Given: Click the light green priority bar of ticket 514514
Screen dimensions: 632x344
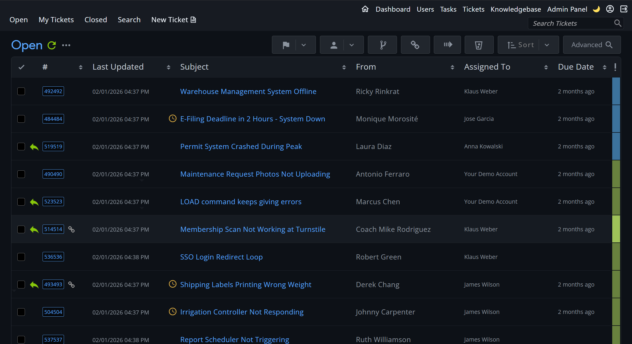Looking at the screenshot, I should coord(616,229).
